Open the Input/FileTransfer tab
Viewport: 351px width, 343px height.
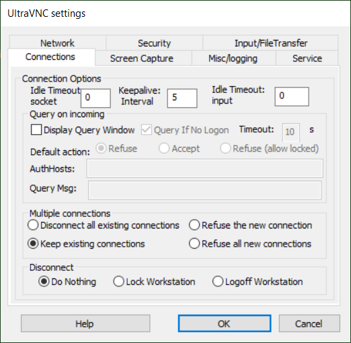[270, 43]
